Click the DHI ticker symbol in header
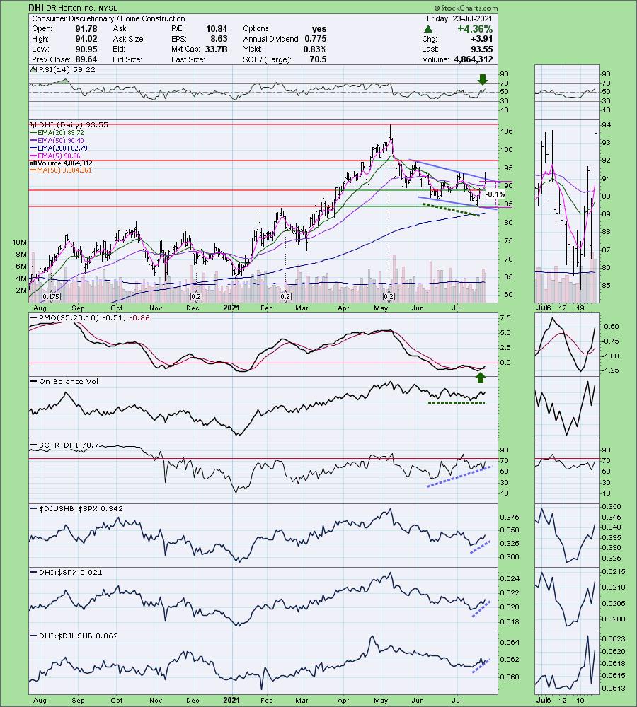This screenshot has width=637, height=707. point(35,8)
